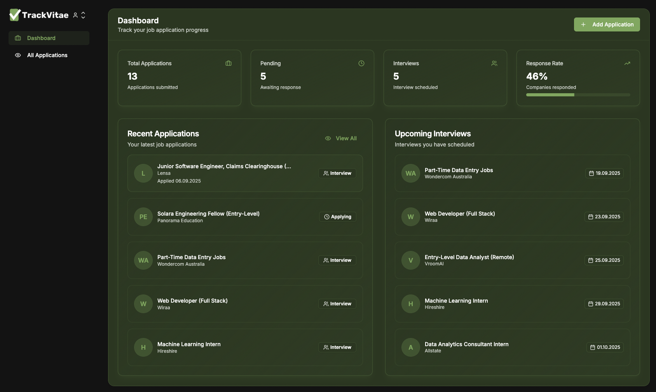
Task: Click the Add Application button
Action: [x=606, y=24]
